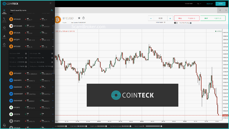
Task: Expand the DASHUSD row chevron
Action: 53,87
